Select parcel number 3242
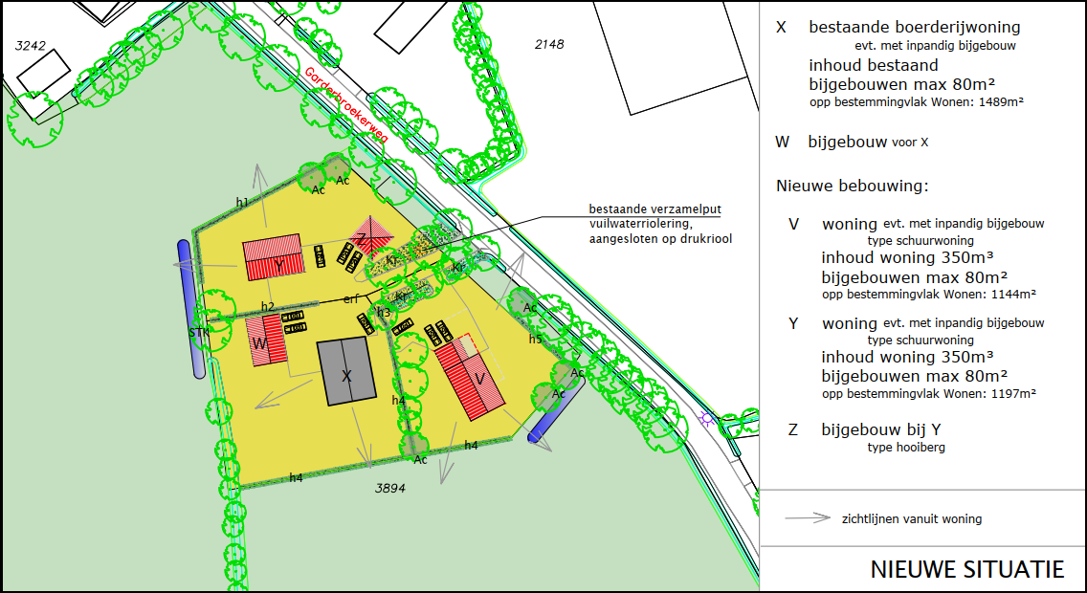Image resolution: width=1087 pixels, height=593 pixels. pyautogui.click(x=31, y=45)
